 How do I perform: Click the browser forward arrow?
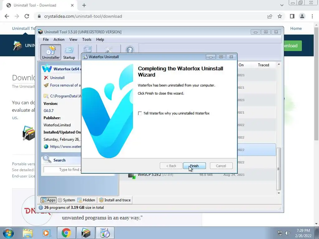click(x=17, y=16)
